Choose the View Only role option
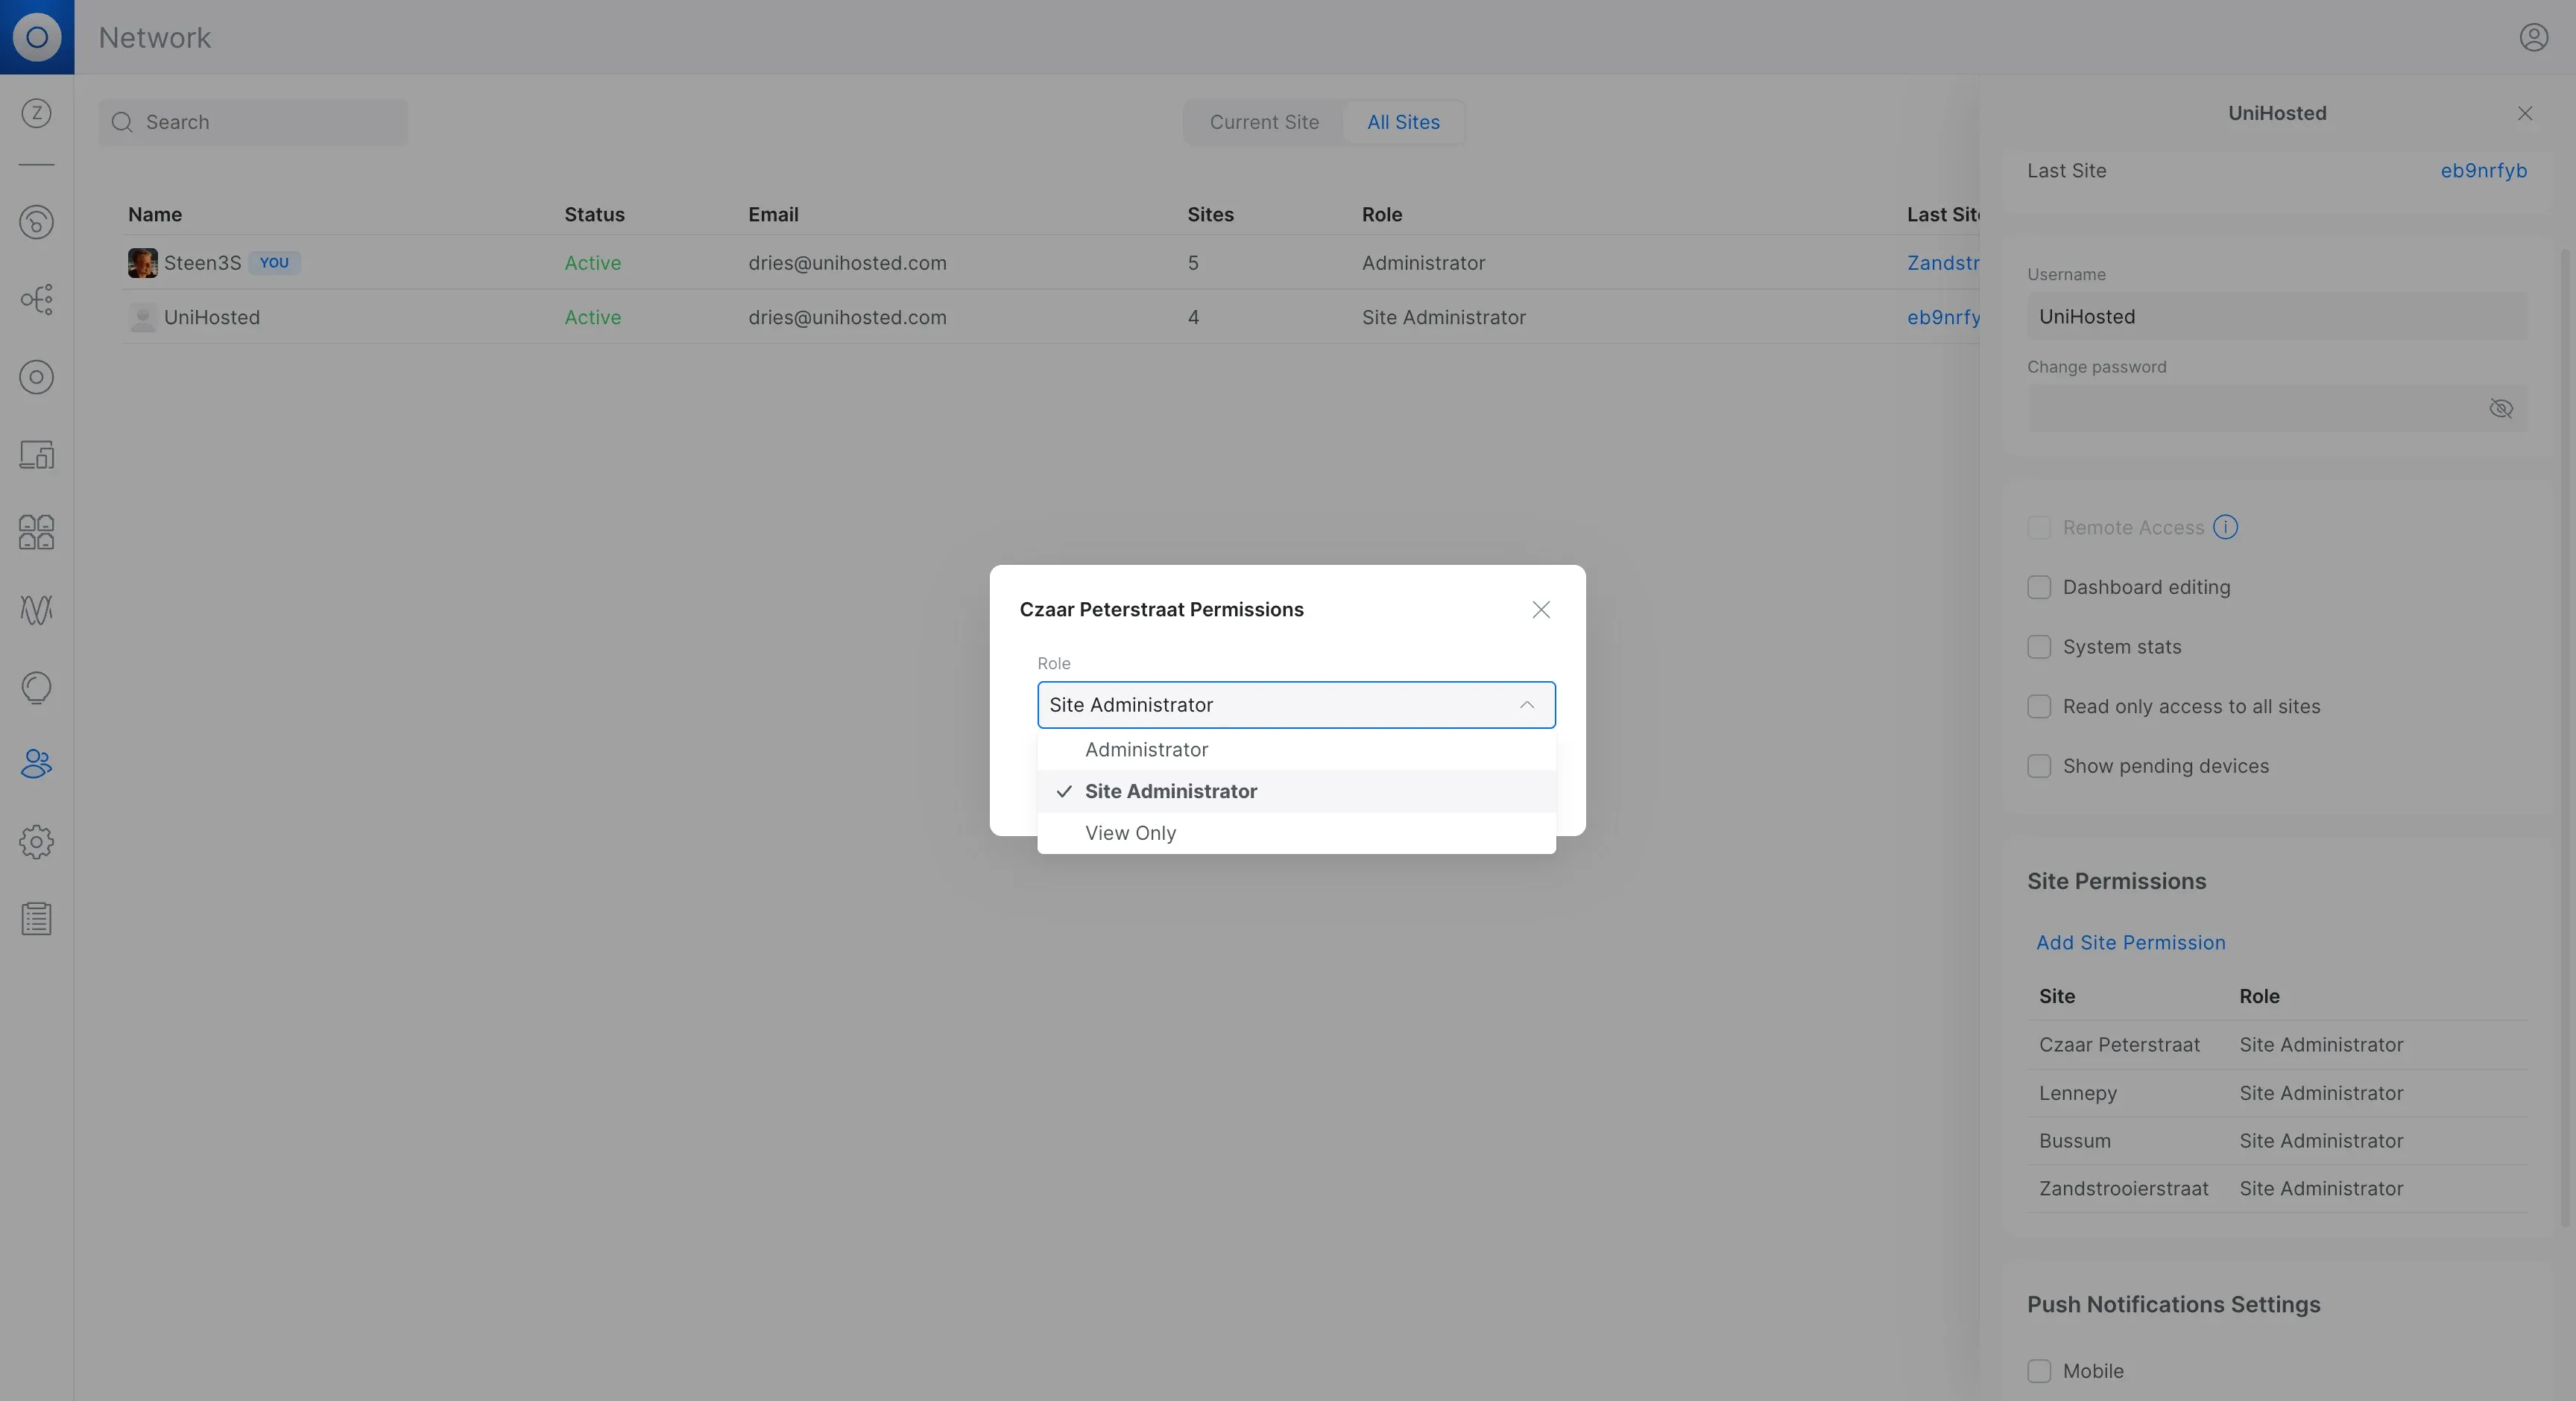 pyautogui.click(x=1130, y=833)
